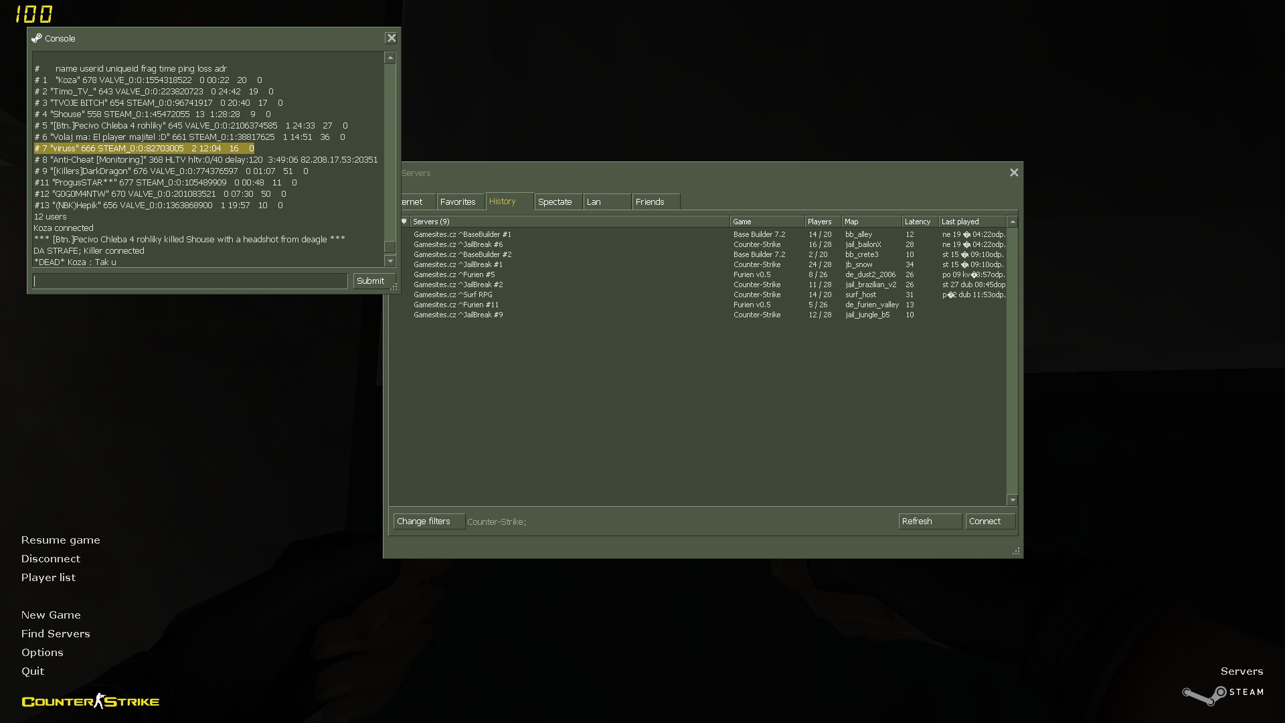Open Player list from main menu
This screenshot has width=1285, height=723.
48,578
